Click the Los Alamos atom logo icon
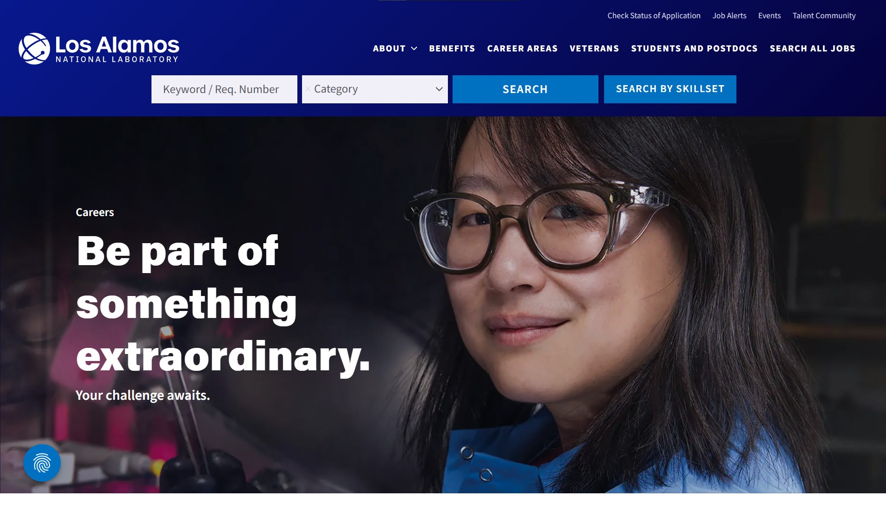This screenshot has height=505, width=886. [34, 49]
